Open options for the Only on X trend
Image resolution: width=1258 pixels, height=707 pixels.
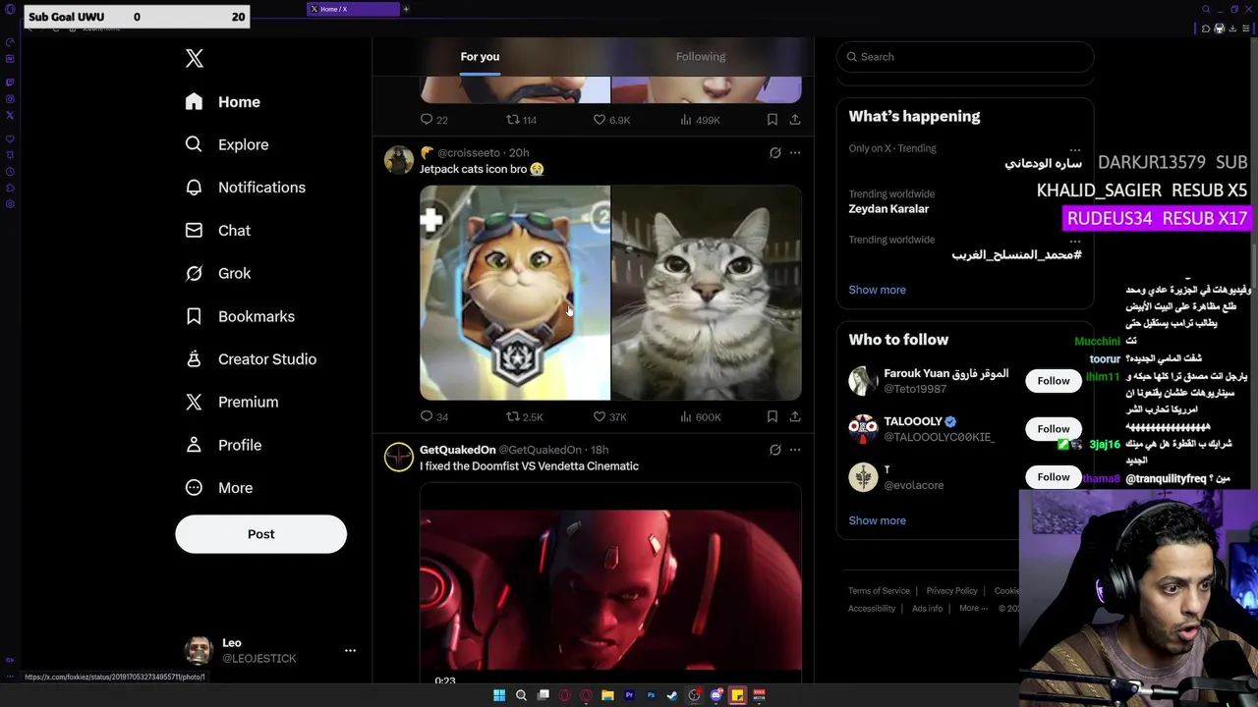[x=1075, y=149]
